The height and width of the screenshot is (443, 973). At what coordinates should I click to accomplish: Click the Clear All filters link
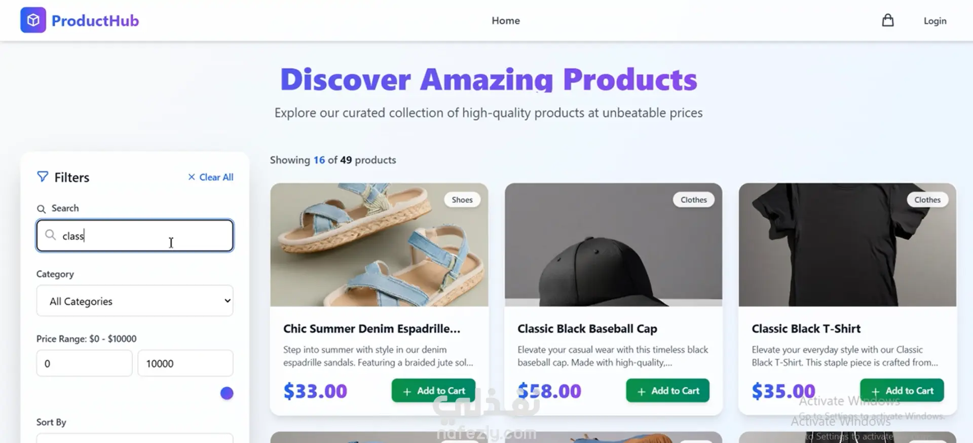[x=211, y=177]
